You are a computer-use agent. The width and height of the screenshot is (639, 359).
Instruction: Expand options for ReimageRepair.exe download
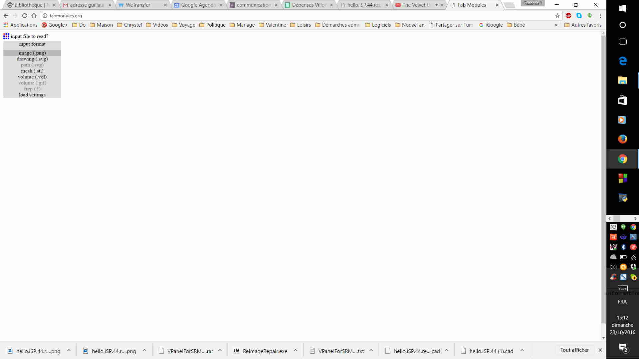coord(296,350)
